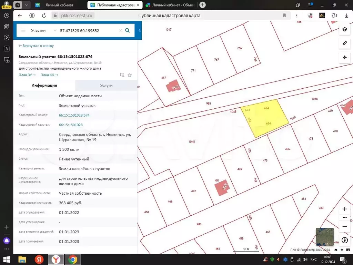Click the tray volume speaker icon
Viewport: 353px width, 265px height.
pos(305,259)
